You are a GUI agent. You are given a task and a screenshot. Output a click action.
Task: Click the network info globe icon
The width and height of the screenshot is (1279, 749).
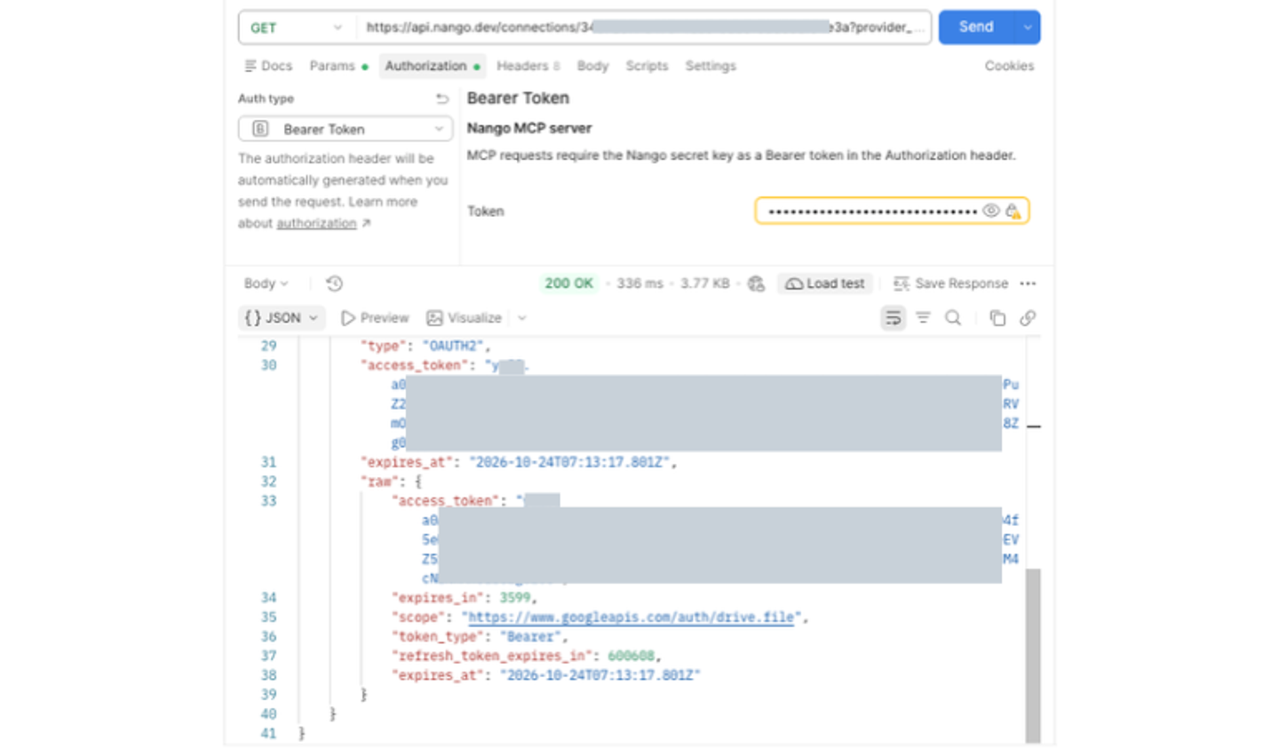[x=756, y=283]
